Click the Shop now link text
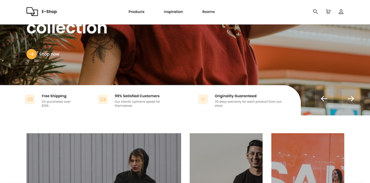The width and height of the screenshot is (370, 183). (49, 54)
